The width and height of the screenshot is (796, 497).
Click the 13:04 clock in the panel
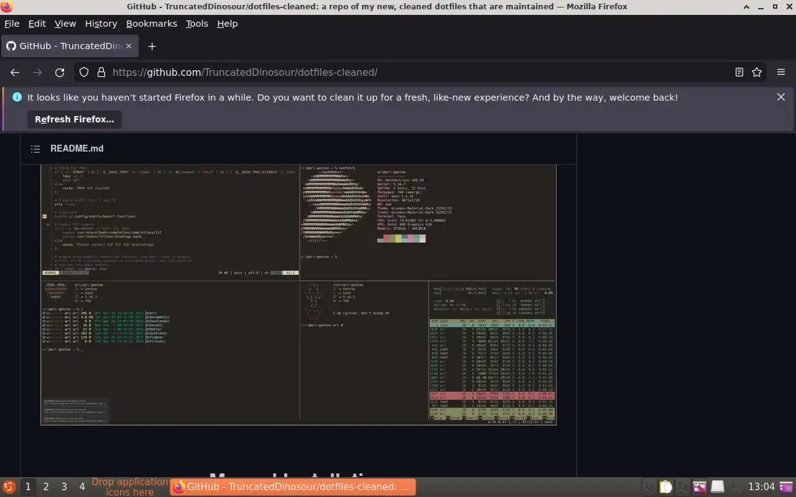(x=761, y=487)
